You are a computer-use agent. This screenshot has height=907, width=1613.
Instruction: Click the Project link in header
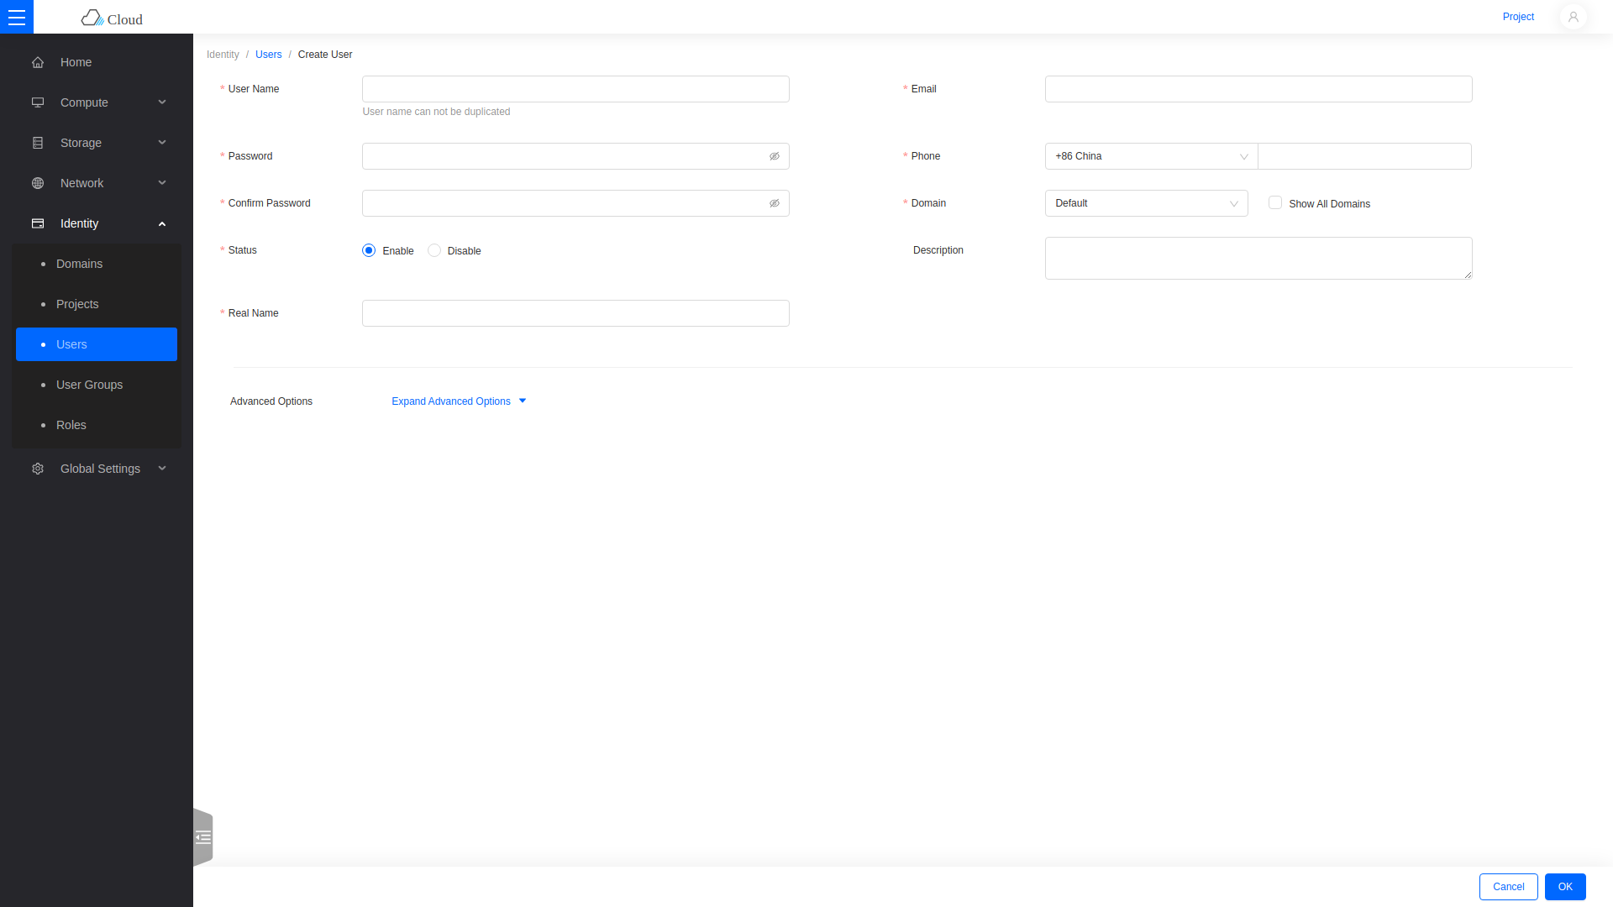[1518, 17]
